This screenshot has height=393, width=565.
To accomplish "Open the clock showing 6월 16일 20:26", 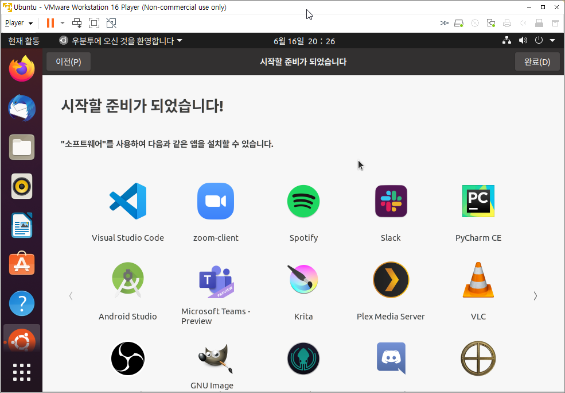I will (x=304, y=41).
